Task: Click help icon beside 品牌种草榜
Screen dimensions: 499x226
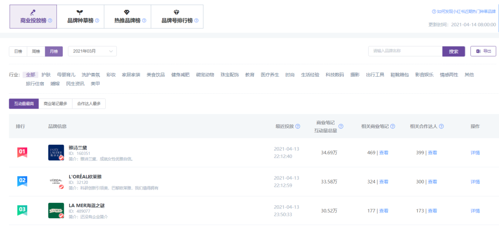Action: pos(97,21)
